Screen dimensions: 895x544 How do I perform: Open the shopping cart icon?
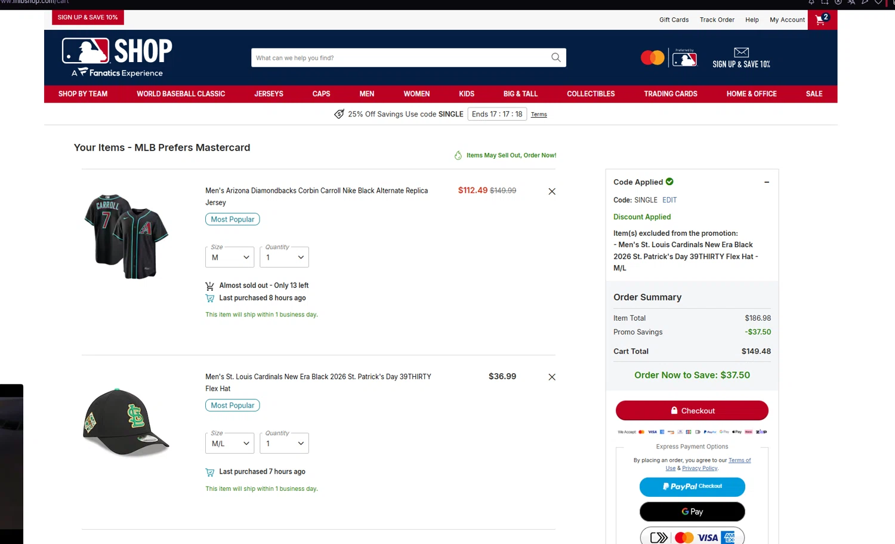click(822, 20)
